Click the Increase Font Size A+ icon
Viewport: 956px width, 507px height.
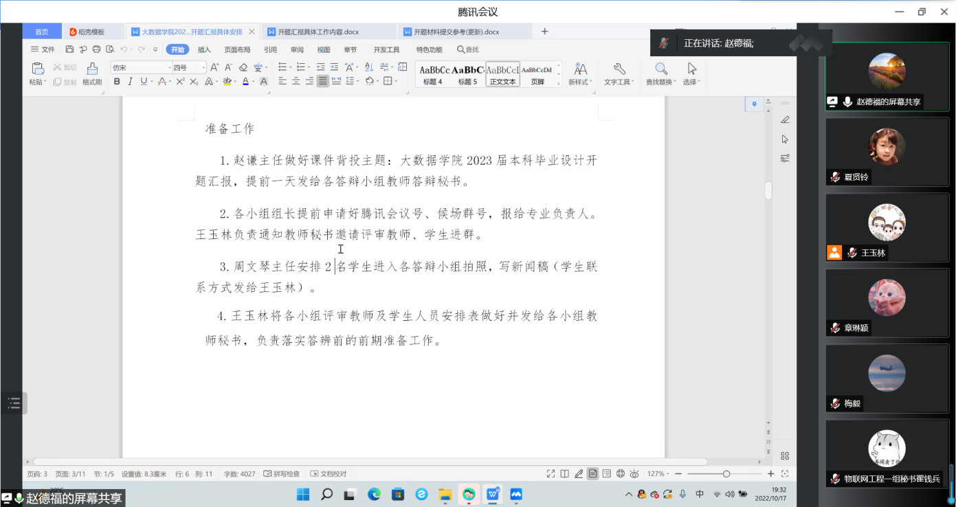pyautogui.click(x=214, y=67)
